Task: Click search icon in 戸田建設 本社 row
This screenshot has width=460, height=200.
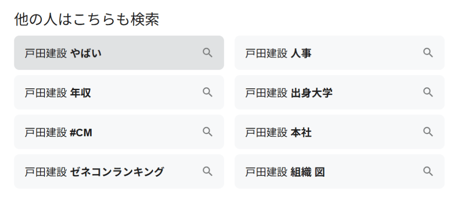Action: tap(428, 132)
